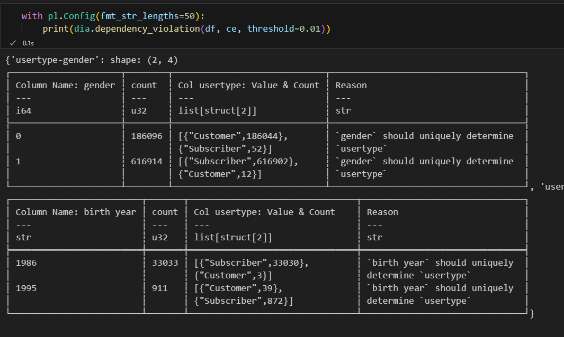Image resolution: width=564 pixels, height=337 pixels.
Task: Click the [{"Customer",39} list entry
Action: 238,288
